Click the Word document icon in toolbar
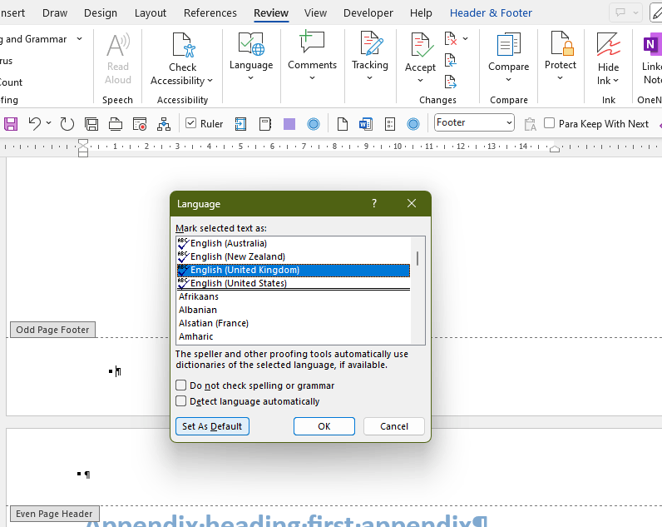Image resolution: width=662 pixels, height=527 pixels. 366,124
